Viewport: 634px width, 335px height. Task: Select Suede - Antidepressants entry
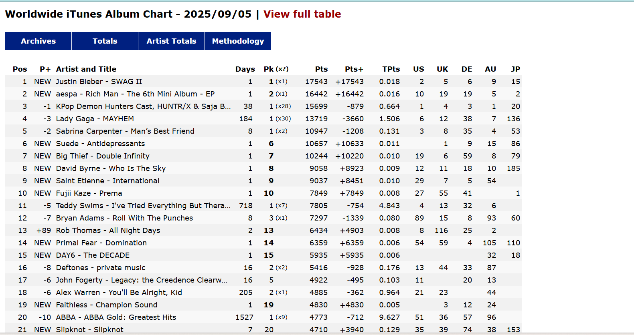tap(100, 143)
